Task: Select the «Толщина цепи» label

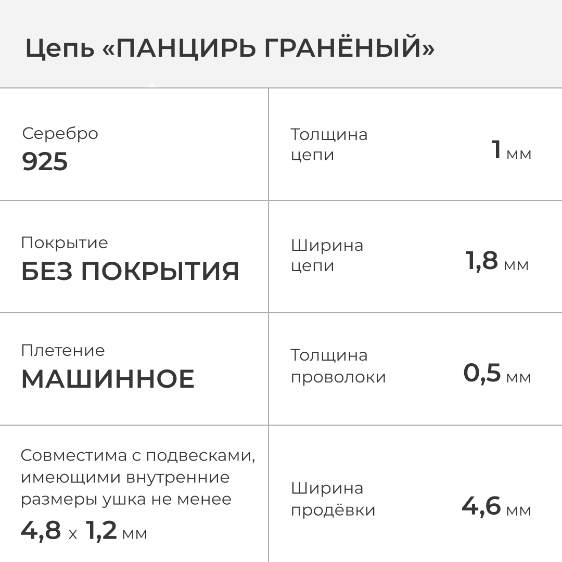Action: tap(328, 145)
